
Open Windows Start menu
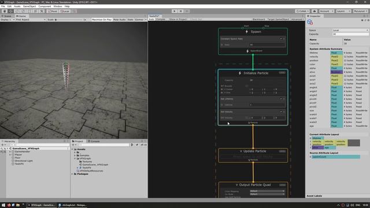point(3,205)
